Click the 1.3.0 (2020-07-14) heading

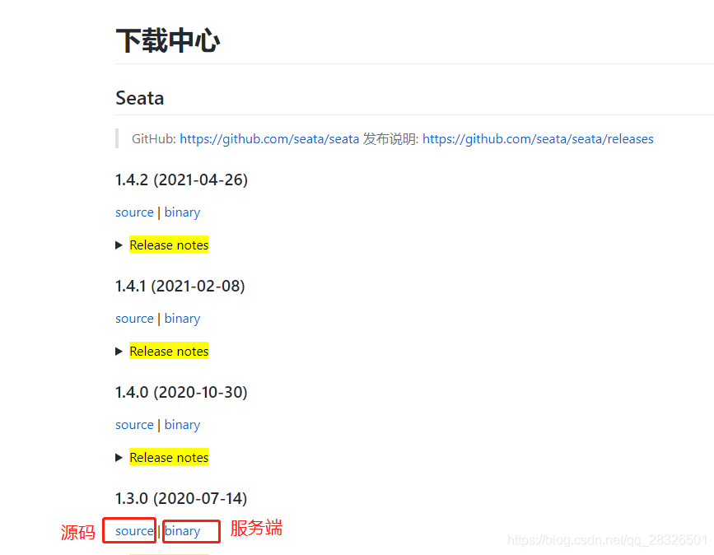181,498
